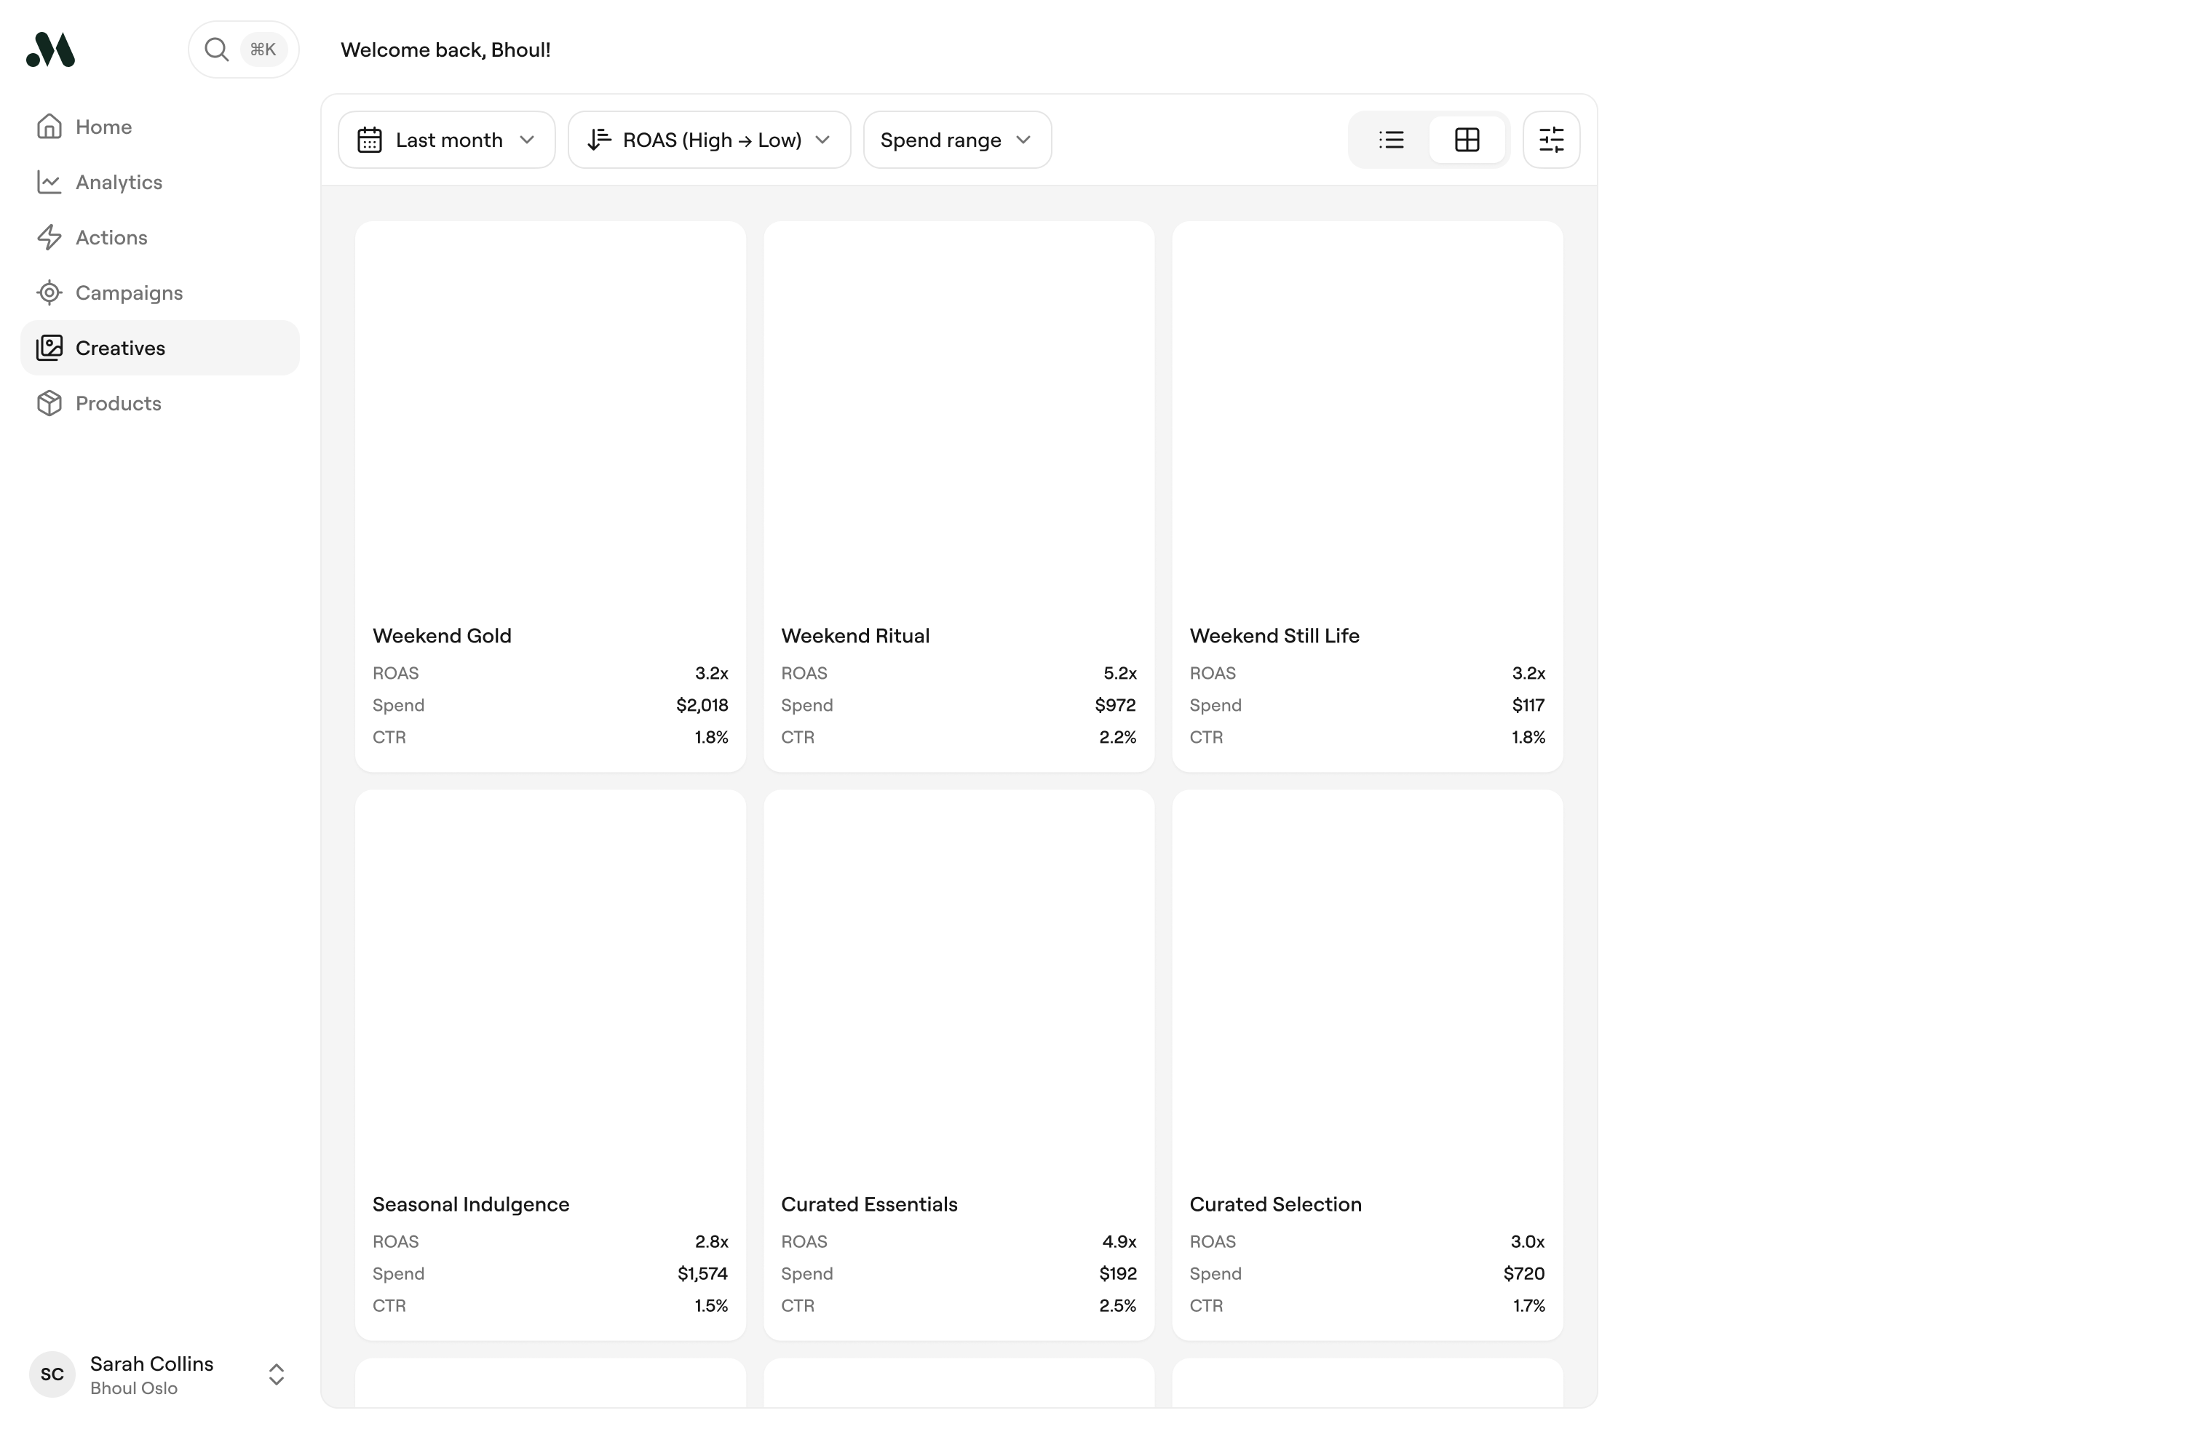Click the lightning bolt Actions icon
The width and height of the screenshot is (2201, 1429).
pyautogui.click(x=49, y=237)
